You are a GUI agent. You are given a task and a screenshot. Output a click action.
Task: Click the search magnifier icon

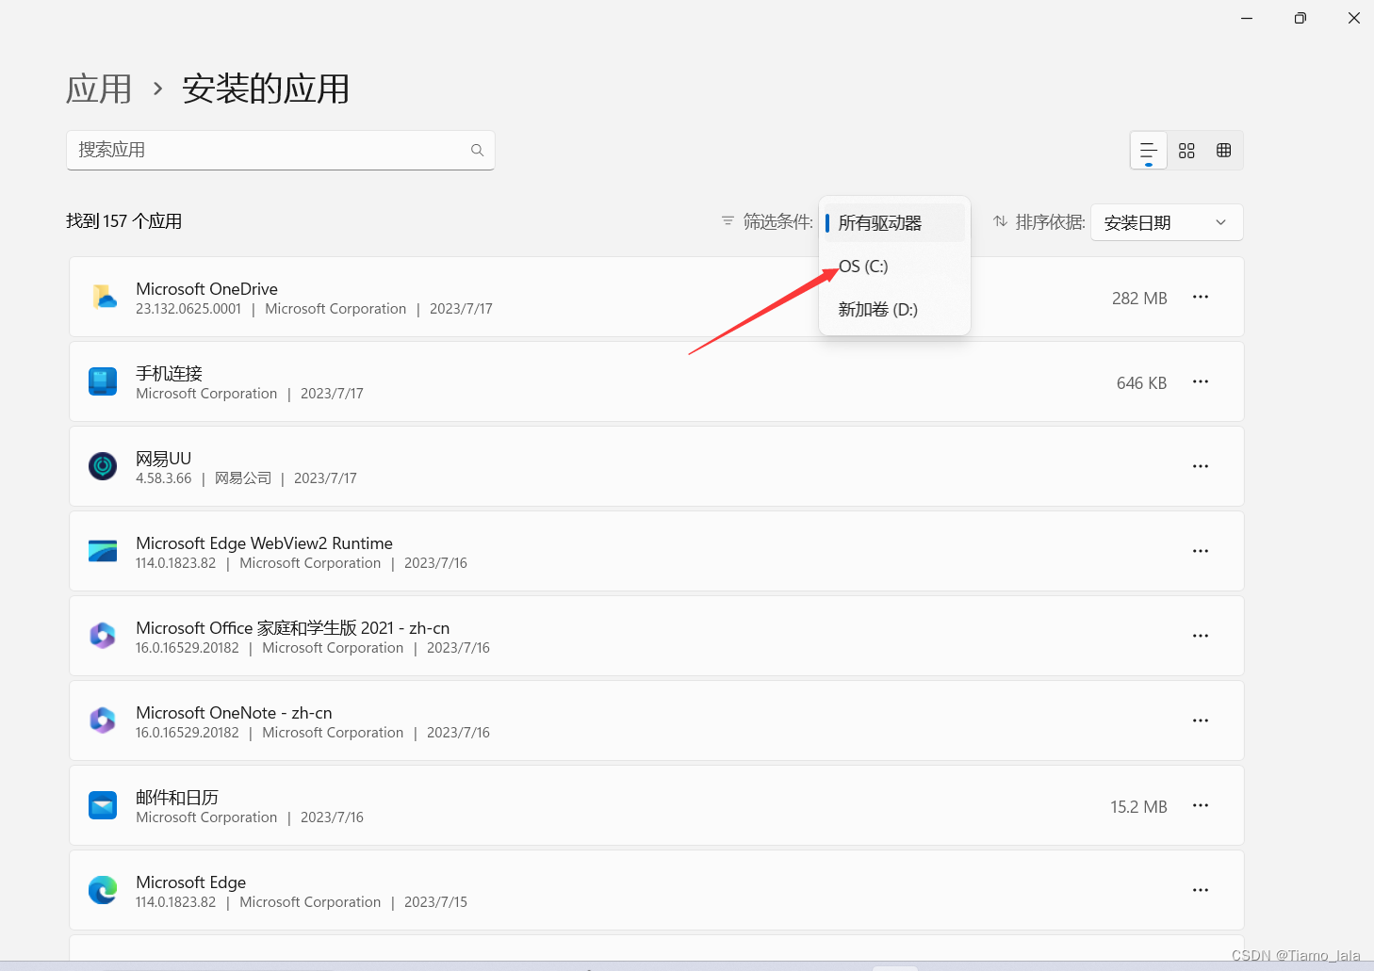(477, 150)
